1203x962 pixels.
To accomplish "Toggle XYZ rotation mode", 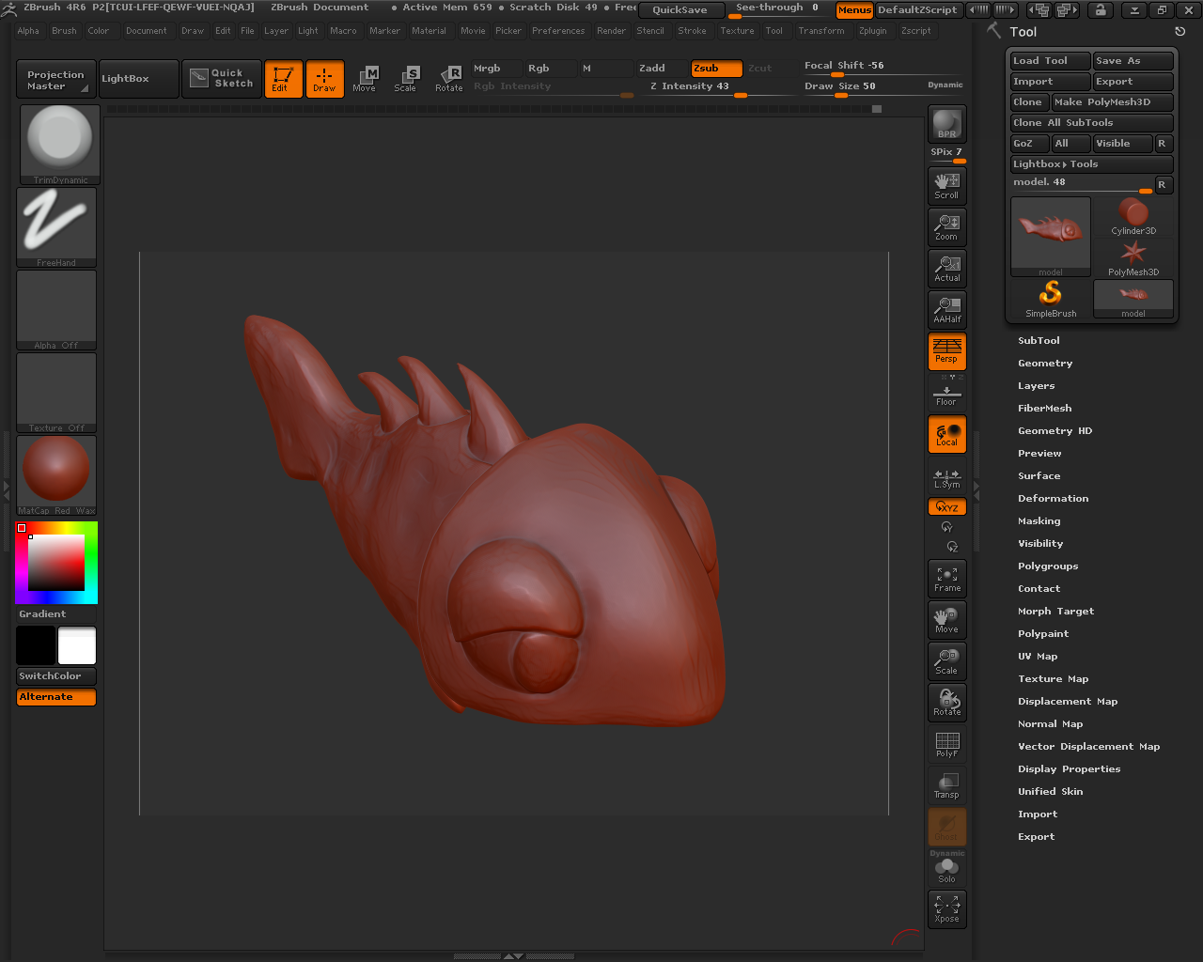I will (x=946, y=506).
